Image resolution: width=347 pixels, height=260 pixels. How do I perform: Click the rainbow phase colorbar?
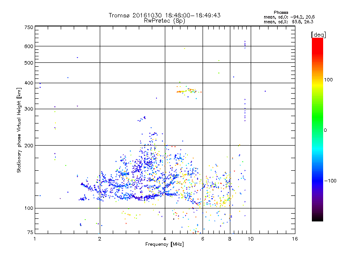tap(318, 129)
